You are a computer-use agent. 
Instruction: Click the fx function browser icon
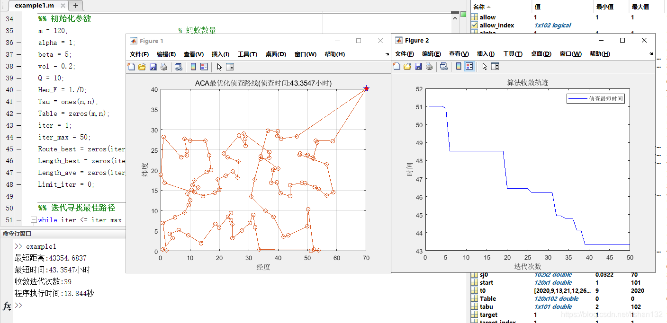click(7, 306)
